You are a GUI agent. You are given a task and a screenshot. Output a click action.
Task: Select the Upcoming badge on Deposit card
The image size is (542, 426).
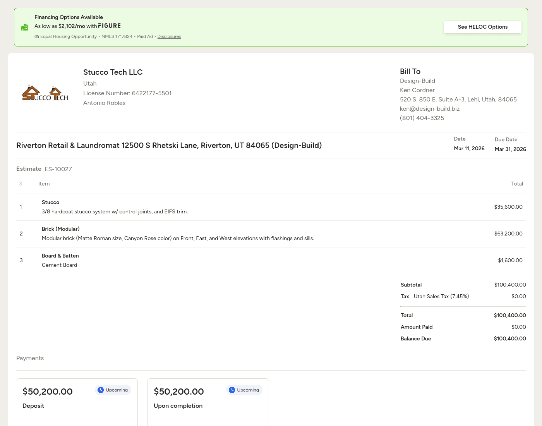pos(113,390)
